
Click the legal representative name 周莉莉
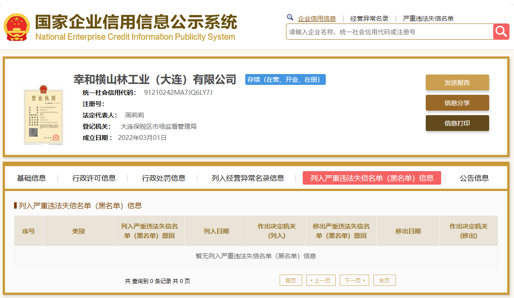(x=134, y=115)
